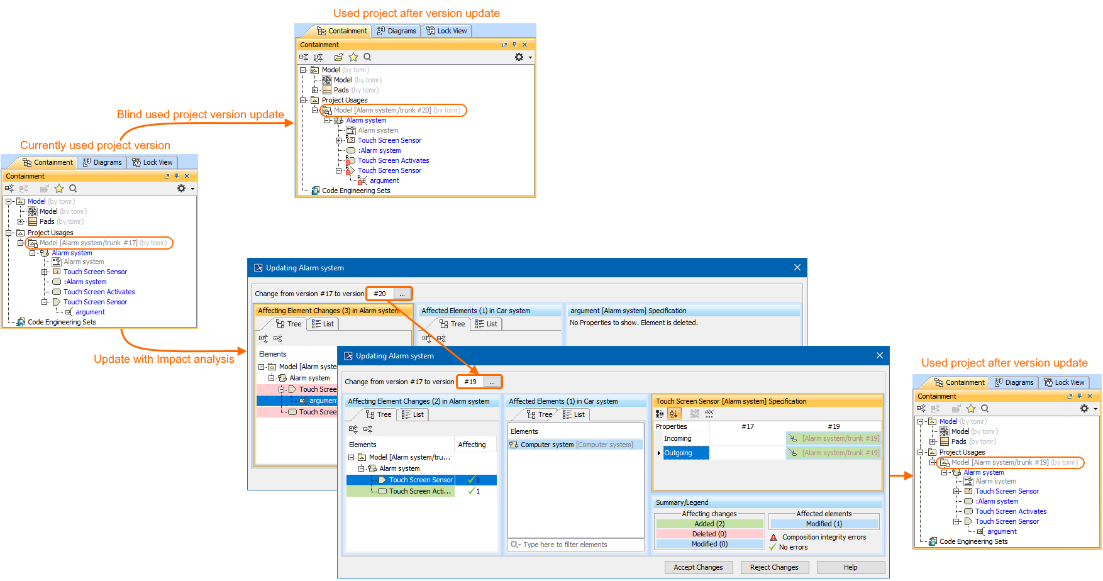Viewport: 1103px width, 581px height.
Task: Collapse Model [Alarm system/trunk #19] node
Action: point(933,462)
